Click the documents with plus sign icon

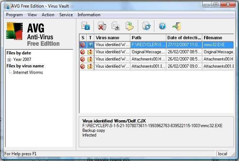(x=116, y=26)
